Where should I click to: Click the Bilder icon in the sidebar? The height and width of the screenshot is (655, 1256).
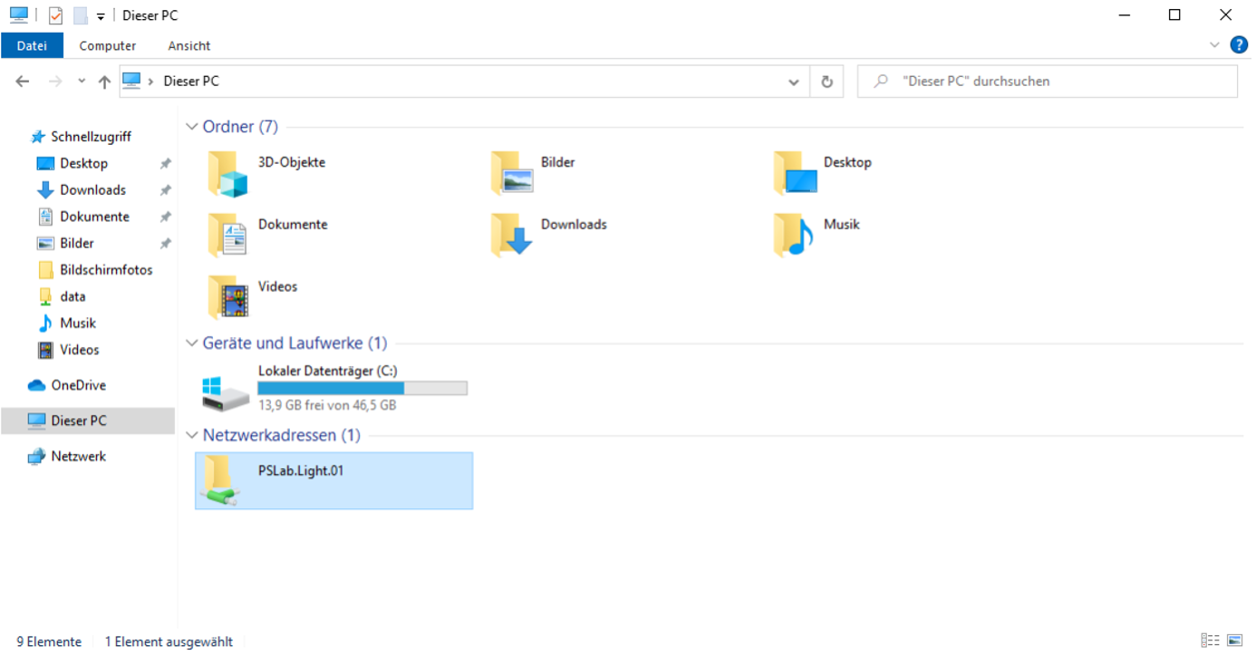coord(45,244)
